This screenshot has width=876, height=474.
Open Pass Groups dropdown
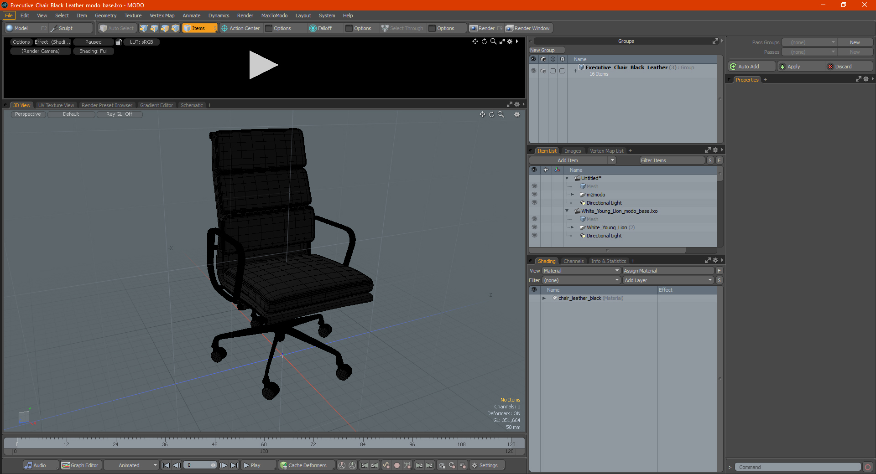(809, 42)
